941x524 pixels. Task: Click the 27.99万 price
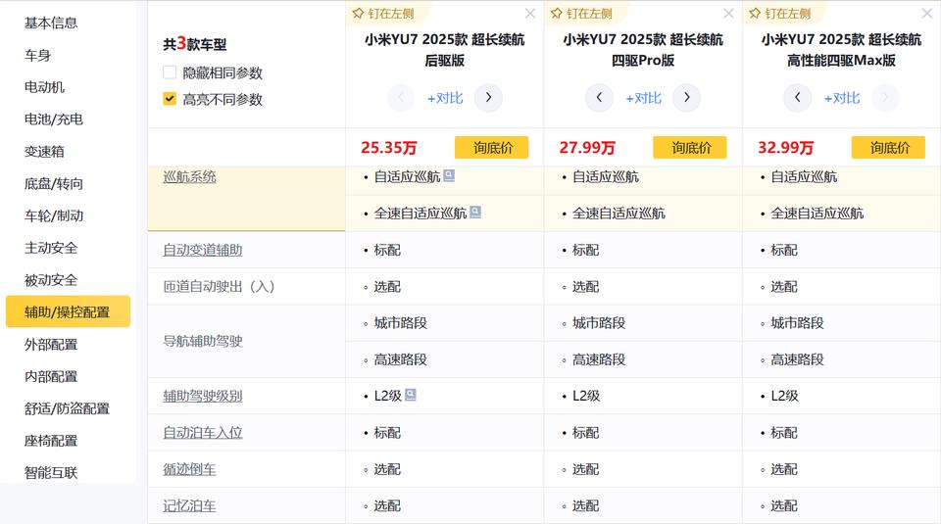(587, 148)
